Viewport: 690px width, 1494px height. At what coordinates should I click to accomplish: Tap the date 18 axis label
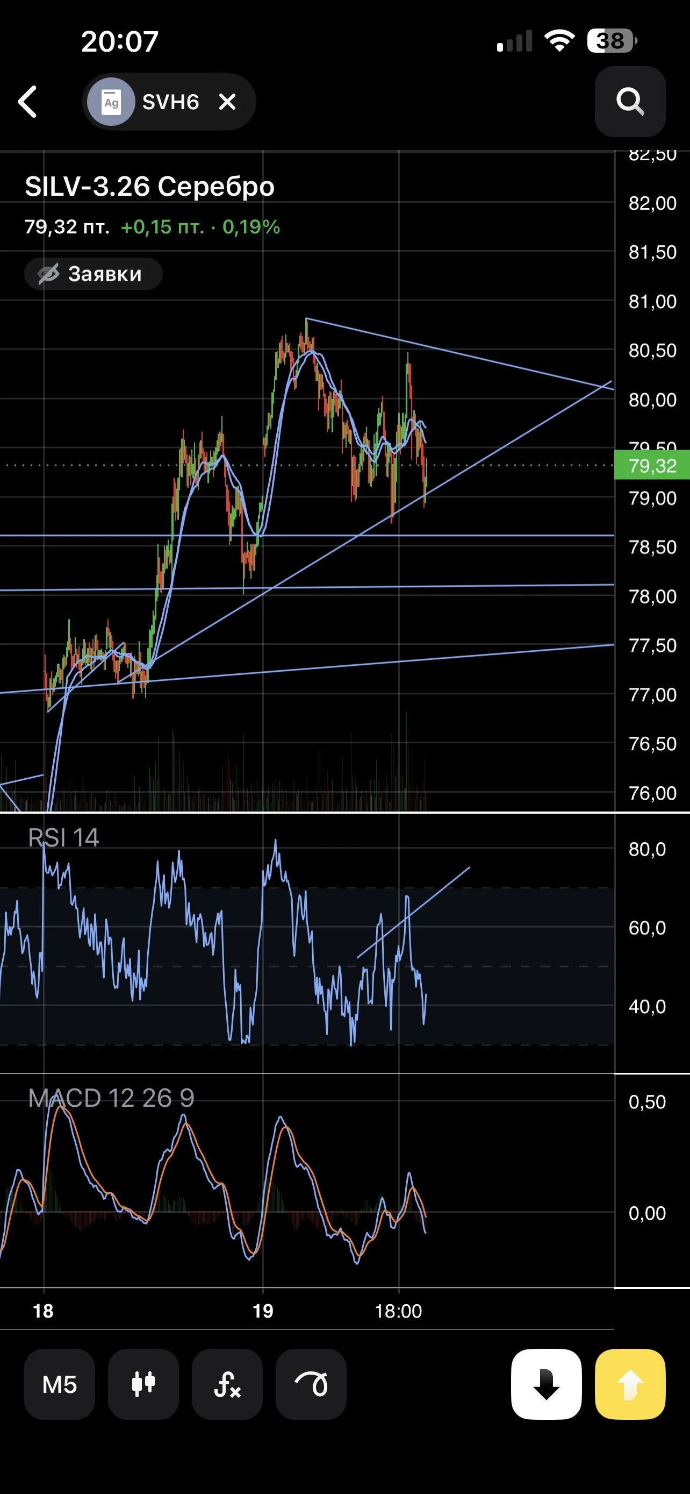pos(44,1311)
